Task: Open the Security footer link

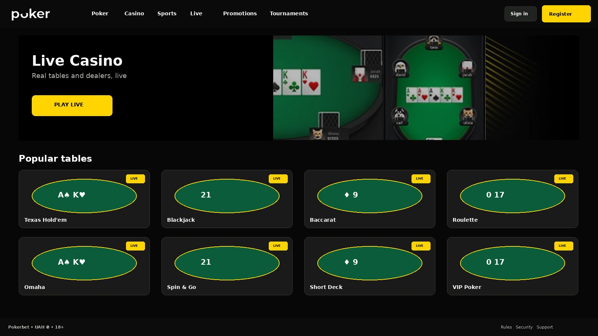Action: (x=524, y=327)
